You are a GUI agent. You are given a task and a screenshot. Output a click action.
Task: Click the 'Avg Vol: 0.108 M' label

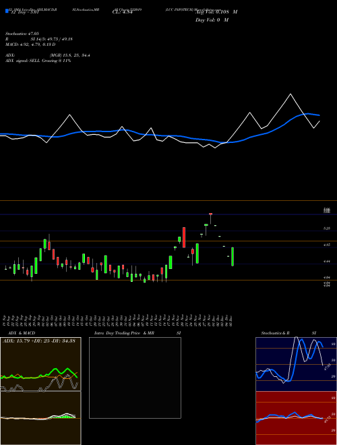pos(216,12)
